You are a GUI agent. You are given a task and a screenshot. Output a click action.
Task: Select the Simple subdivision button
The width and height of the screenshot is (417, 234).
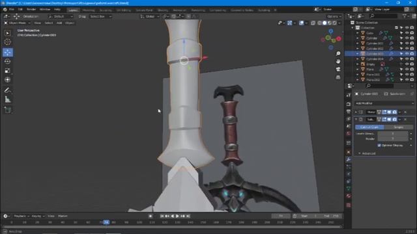(x=399, y=127)
